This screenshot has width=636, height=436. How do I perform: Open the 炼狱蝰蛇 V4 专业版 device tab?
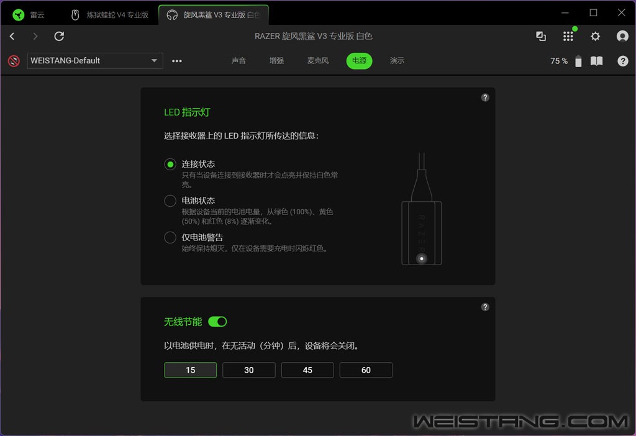[x=111, y=15]
